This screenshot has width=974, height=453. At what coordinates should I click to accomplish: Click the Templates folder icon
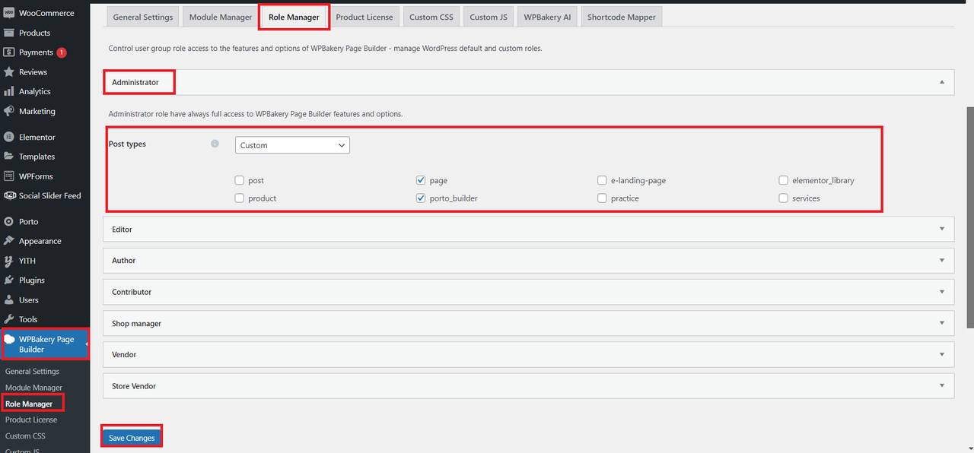point(9,157)
